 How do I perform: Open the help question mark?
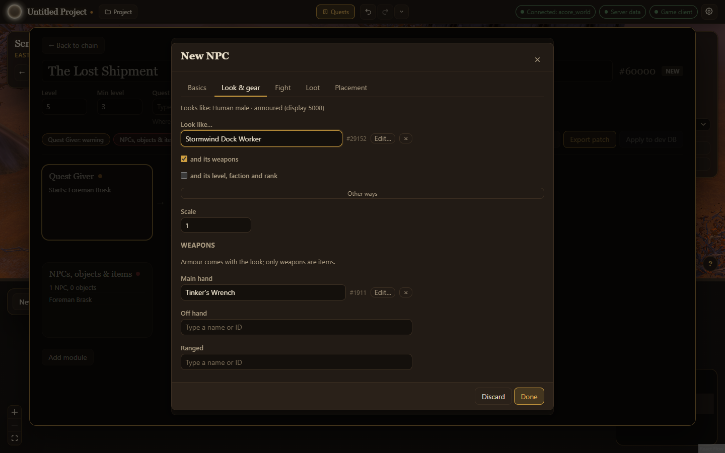[710, 264]
